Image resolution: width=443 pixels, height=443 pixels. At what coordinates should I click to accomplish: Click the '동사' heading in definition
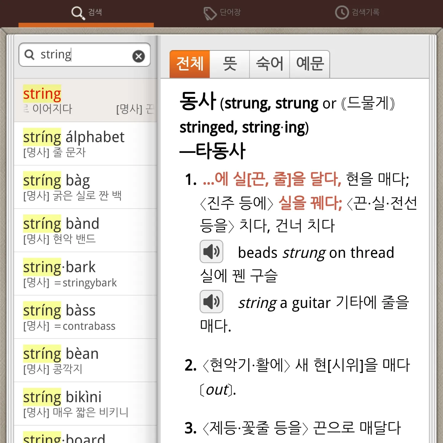[198, 101]
